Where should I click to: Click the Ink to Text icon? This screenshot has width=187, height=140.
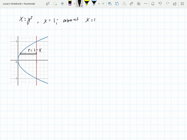(124, 3)
